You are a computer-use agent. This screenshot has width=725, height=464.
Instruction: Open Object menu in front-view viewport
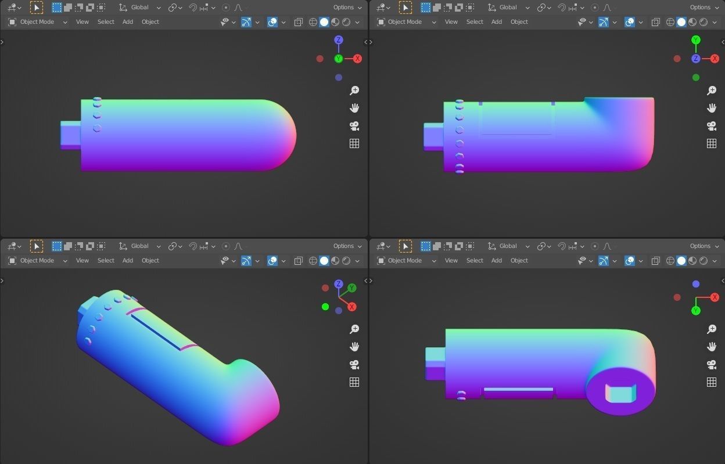150,22
